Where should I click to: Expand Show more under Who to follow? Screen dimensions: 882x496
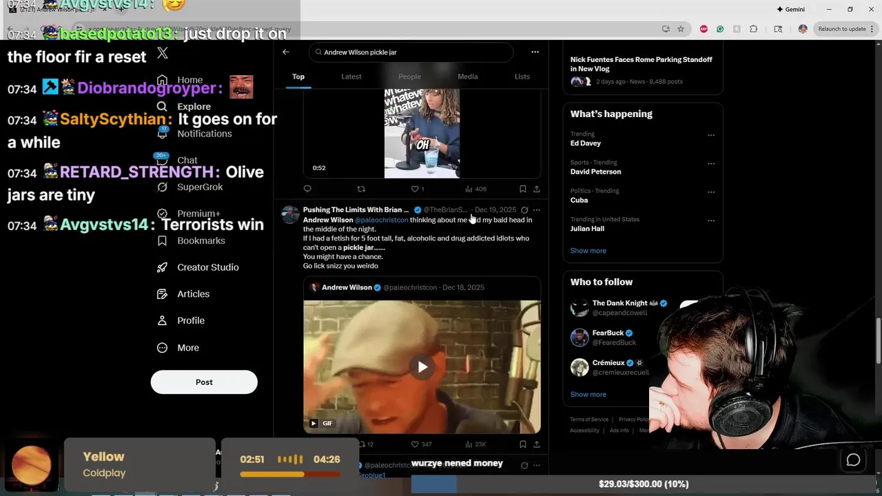(x=588, y=395)
